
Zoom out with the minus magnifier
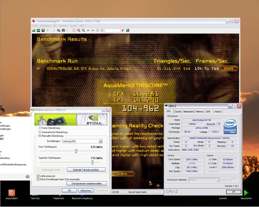(83, 31)
